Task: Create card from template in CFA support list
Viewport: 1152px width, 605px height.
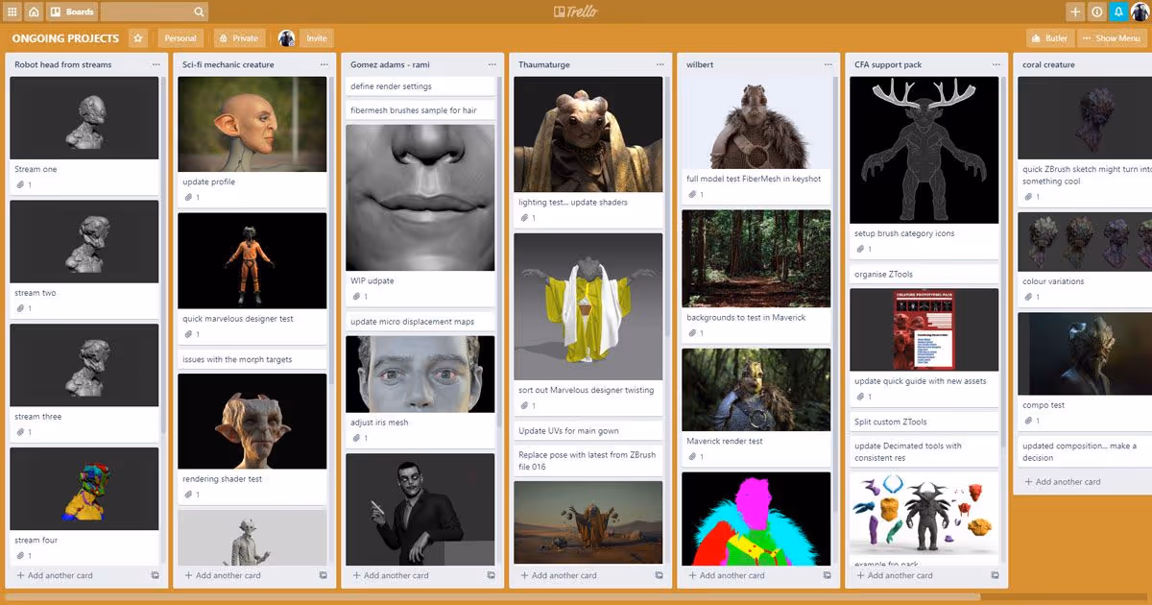Action: (x=996, y=575)
